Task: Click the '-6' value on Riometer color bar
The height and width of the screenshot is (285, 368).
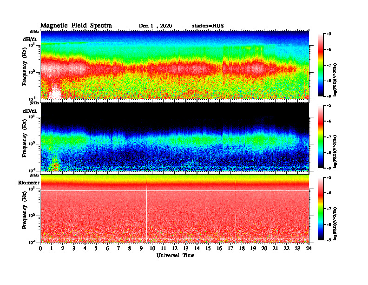Action: point(329,193)
